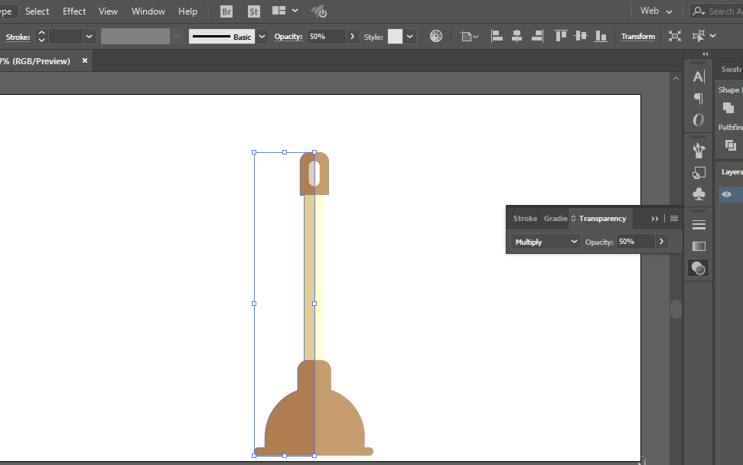Switch to the Stroke panel tab

(x=525, y=219)
